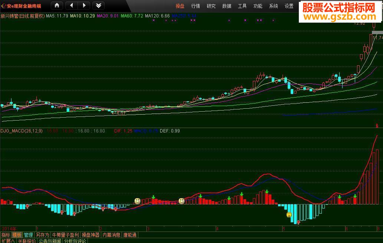Open the 数据 menu

pyautogui.click(x=227, y=6)
